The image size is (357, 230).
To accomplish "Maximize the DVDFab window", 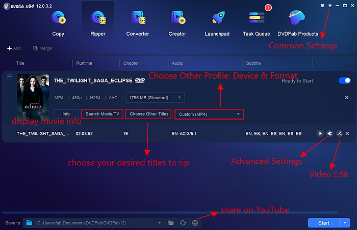I will (x=345, y=6).
